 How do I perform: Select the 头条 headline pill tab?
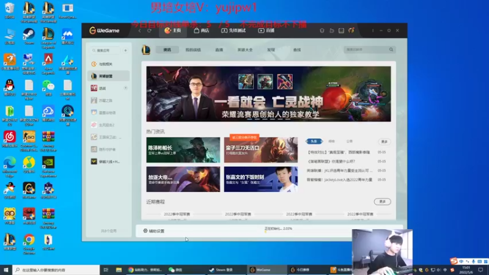[314, 141]
